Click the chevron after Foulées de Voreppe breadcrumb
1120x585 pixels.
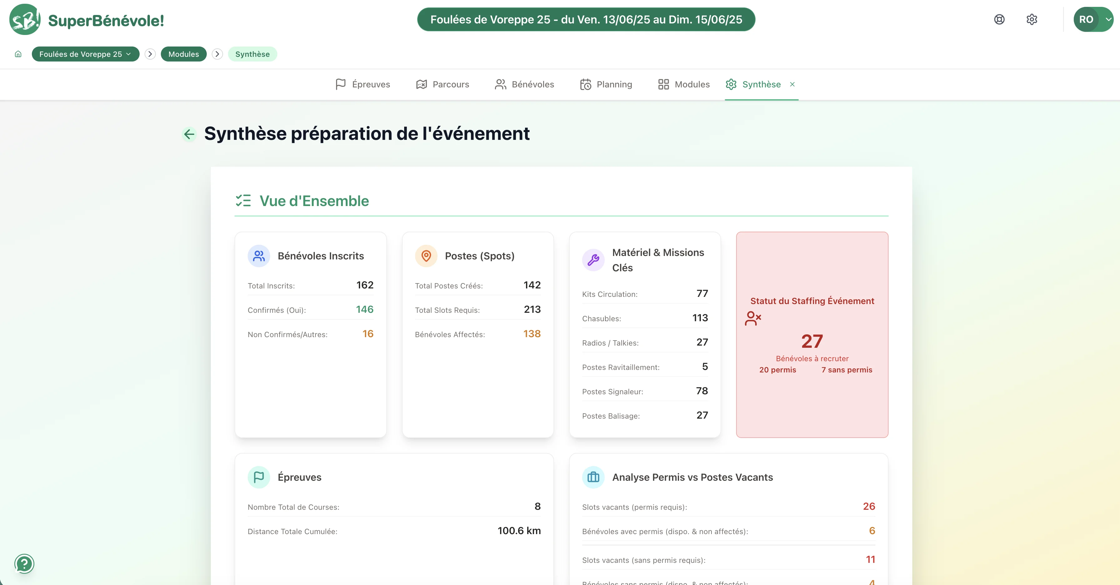point(150,54)
